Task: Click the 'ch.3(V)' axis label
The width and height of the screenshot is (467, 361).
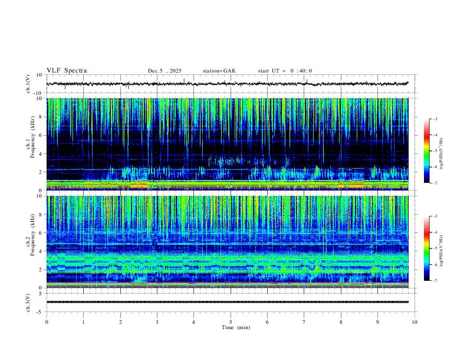Action: tap(28, 303)
